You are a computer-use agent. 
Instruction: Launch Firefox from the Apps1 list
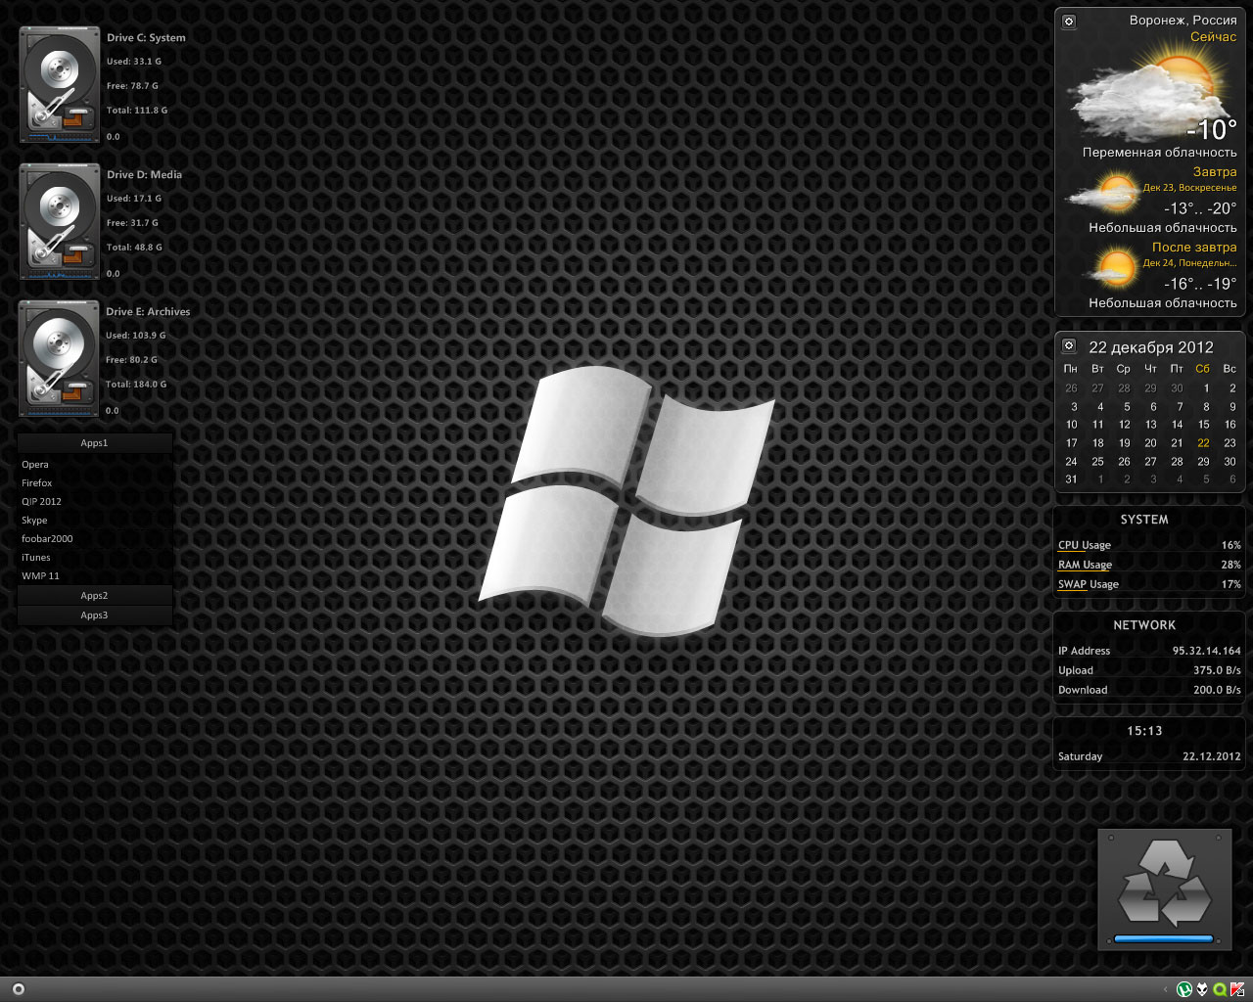click(x=37, y=483)
